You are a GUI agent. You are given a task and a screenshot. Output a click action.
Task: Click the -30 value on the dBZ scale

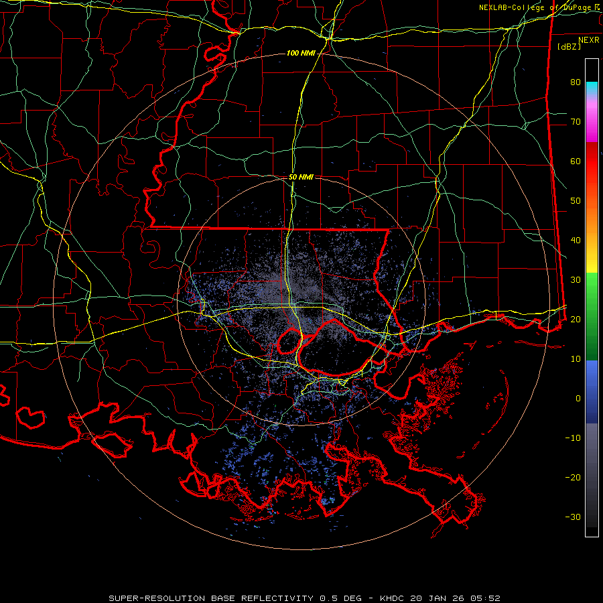(x=573, y=517)
